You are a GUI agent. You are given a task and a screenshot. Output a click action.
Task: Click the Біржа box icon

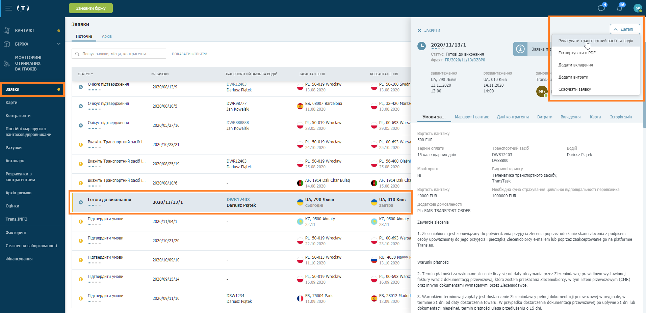click(7, 44)
